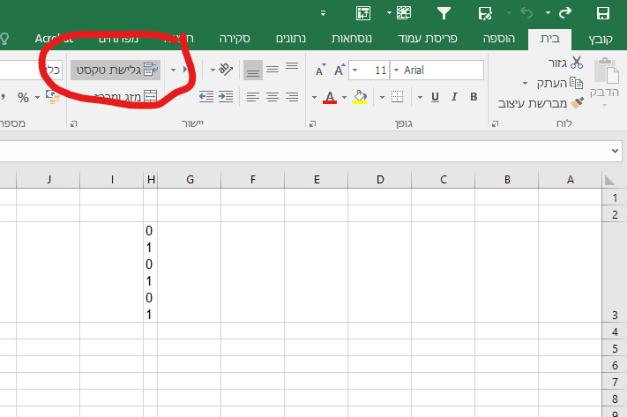Increase font size with the larger A icon
627x417 pixels.
pos(340,70)
